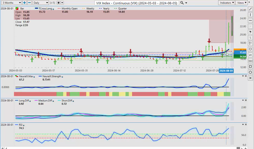Expand the arrow next to the search icon
Screen dimensions: 254x149
click(x=187, y=3)
